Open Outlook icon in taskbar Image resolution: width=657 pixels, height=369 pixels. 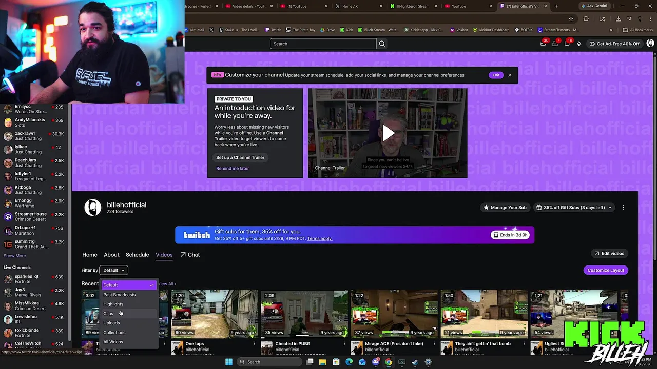pos(362,362)
